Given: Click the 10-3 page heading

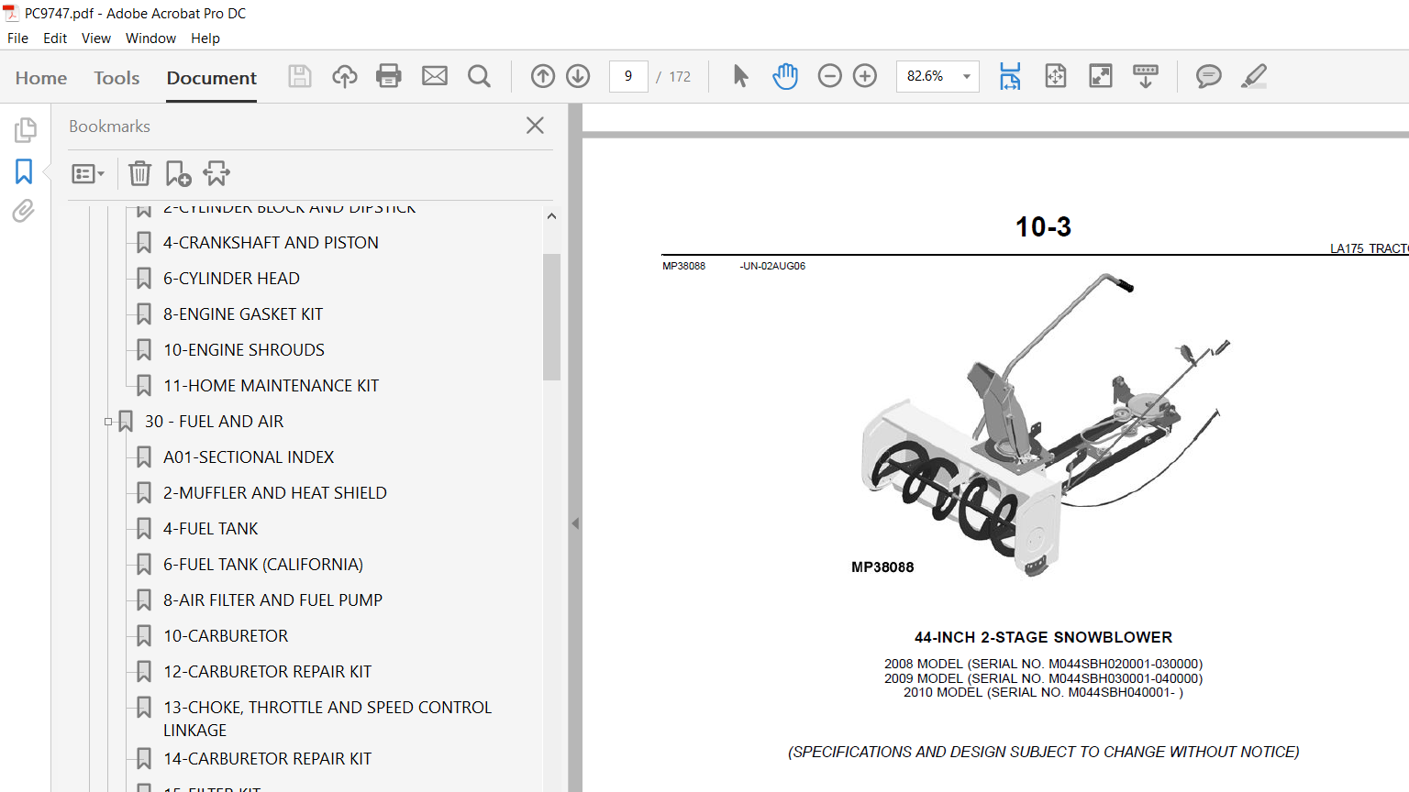Looking at the screenshot, I should pos(1043,226).
